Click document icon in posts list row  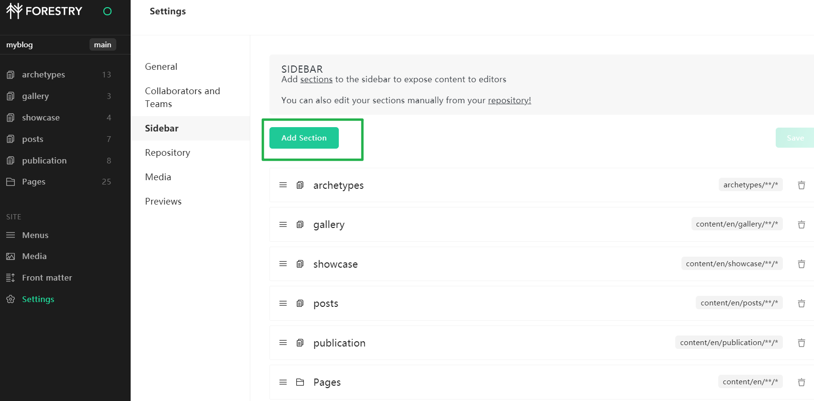(x=300, y=303)
